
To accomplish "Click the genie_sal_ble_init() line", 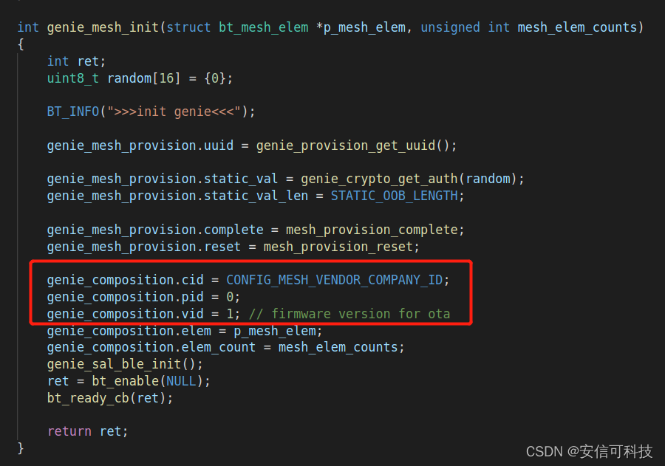I will [125, 364].
